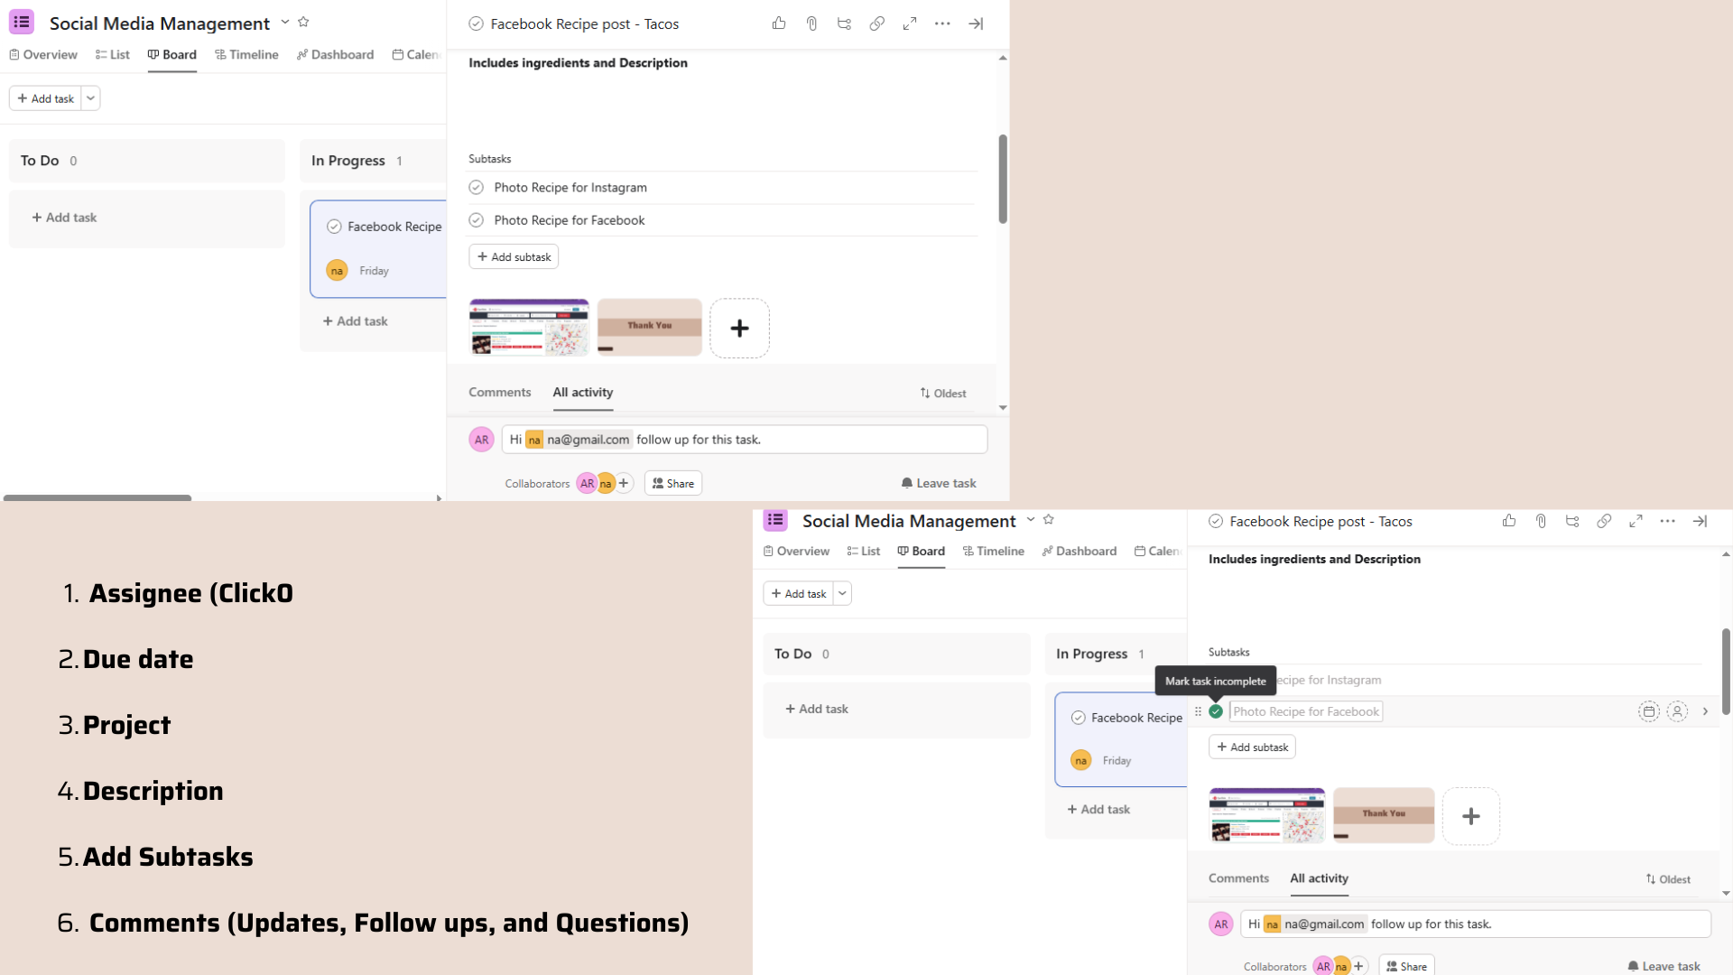The height and width of the screenshot is (975, 1733).
Task: Mark Photo Recipe for Instagram subtask complete
Action: pyautogui.click(x=477, y=188)
